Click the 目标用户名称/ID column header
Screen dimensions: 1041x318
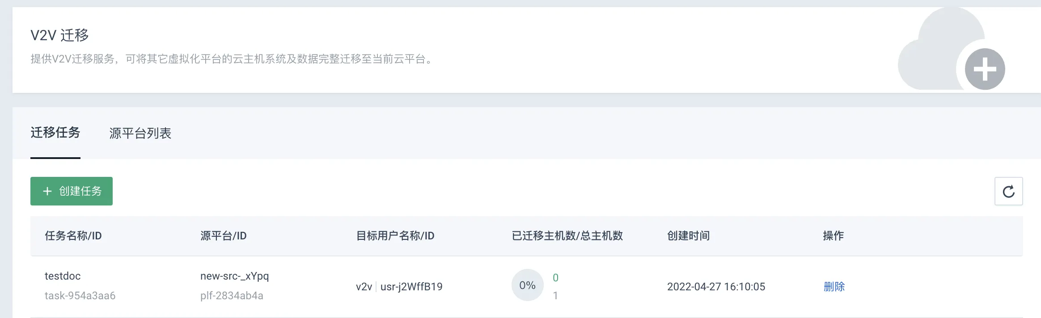coord(395,236)
